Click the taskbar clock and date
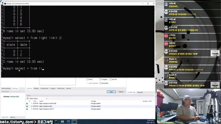The height and width of the screenshot is (124, 221). pos(151,122)
